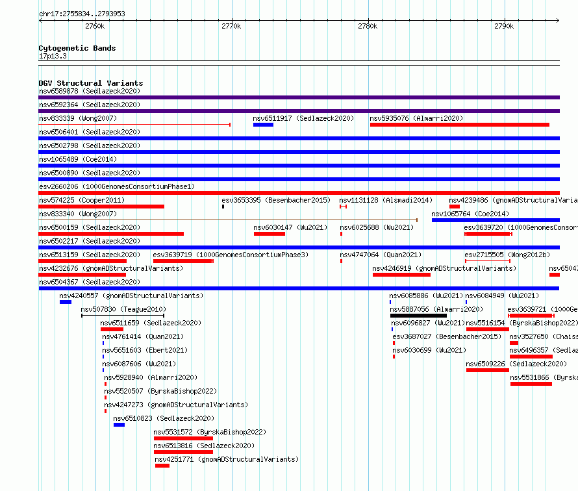
Task: Click nsv4246919 (gnomADStructuralVariants) label
Action: pos(444,268)
